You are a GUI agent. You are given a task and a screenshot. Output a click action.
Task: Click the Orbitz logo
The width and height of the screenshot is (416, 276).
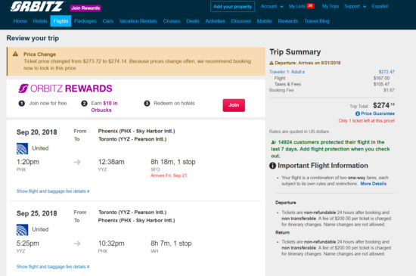pos(36,7)
